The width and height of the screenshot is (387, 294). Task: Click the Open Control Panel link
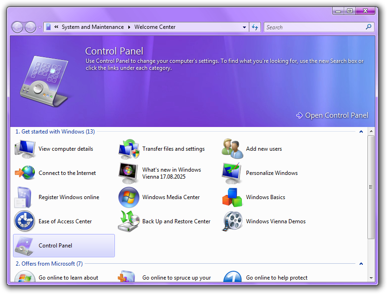pos(332,115)
